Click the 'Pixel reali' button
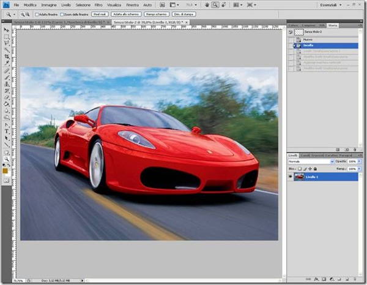 (x=100, y=14)
